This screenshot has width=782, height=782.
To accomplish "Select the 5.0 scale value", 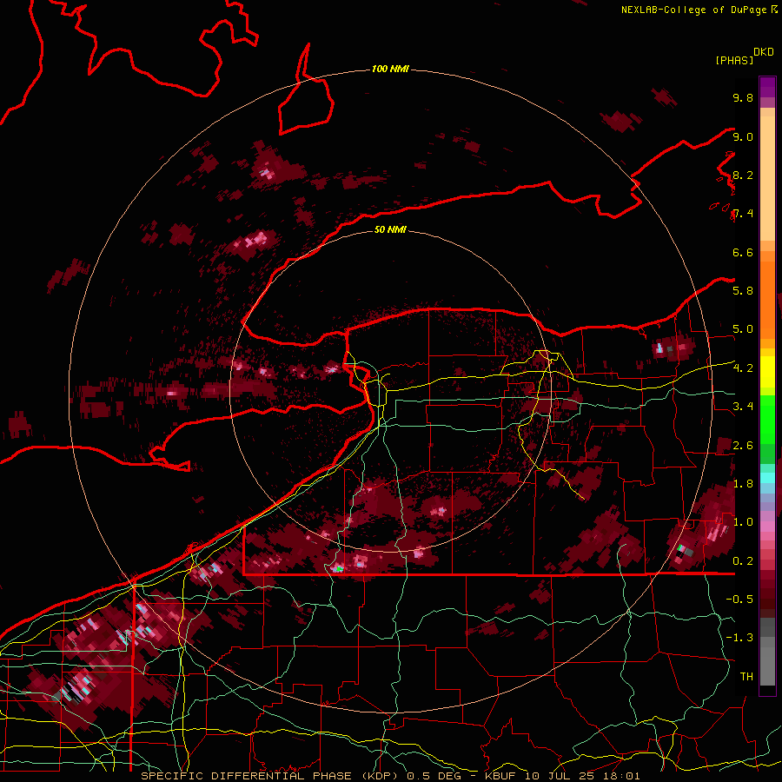I will (x=743, y=329).
